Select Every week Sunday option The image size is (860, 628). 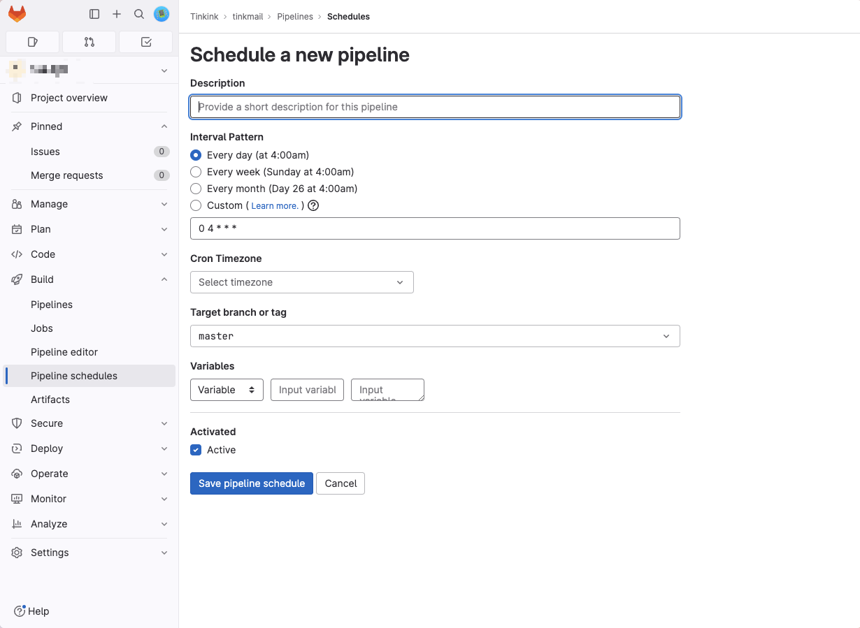pyautogui.click(x=196, y=172)
